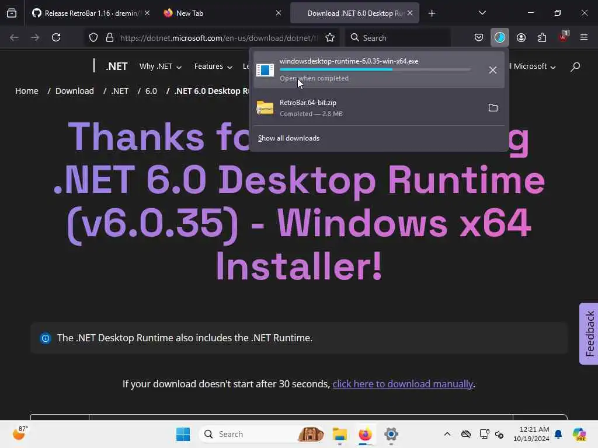
Task: Open Firefox View tab list icon
Action: 12,13
